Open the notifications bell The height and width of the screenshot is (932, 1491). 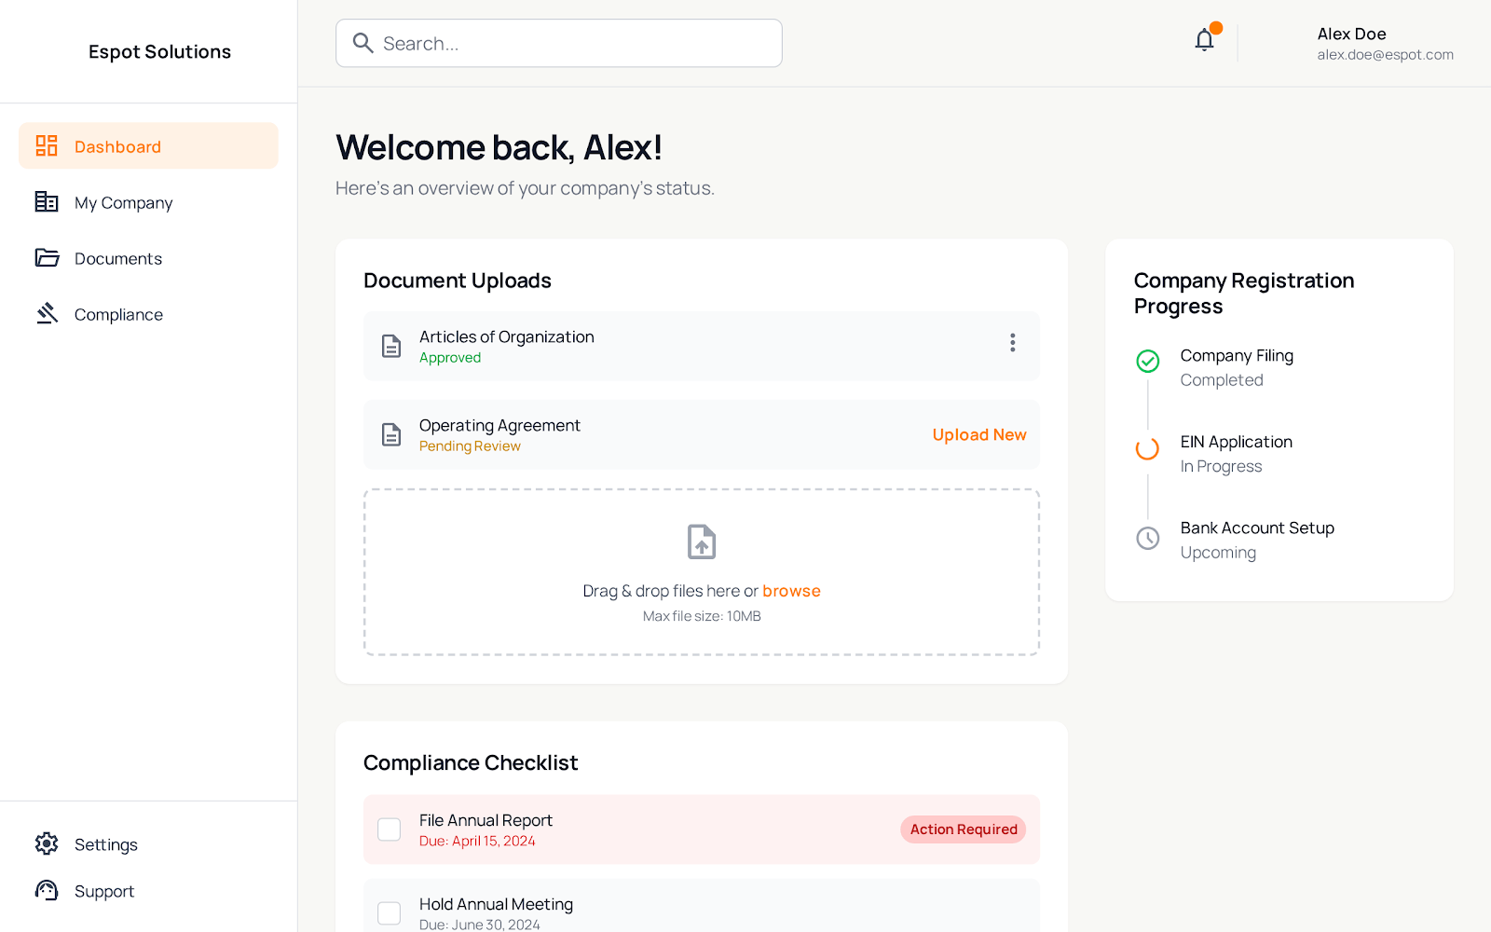[x=1204, y=40]
